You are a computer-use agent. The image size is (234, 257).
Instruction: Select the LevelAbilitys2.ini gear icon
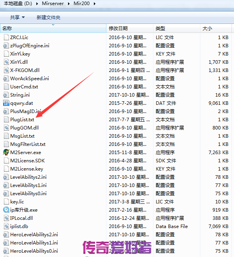point(6,177)
